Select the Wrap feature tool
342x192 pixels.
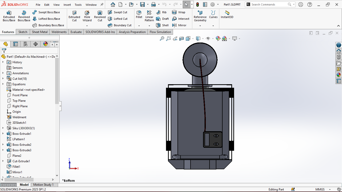click(179, 12)
